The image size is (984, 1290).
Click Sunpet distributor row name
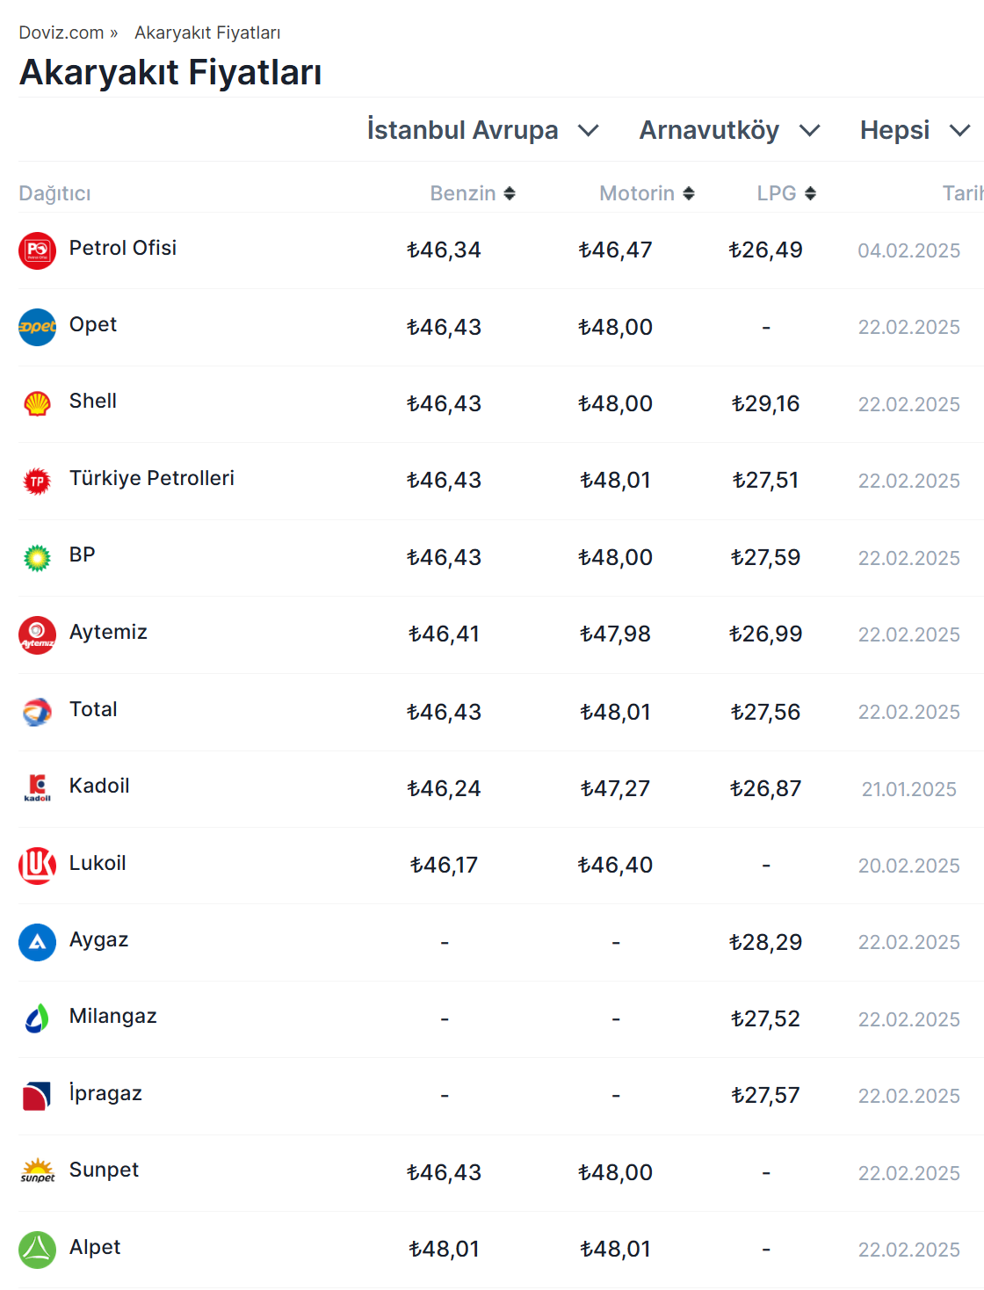tap(104, 1170)
